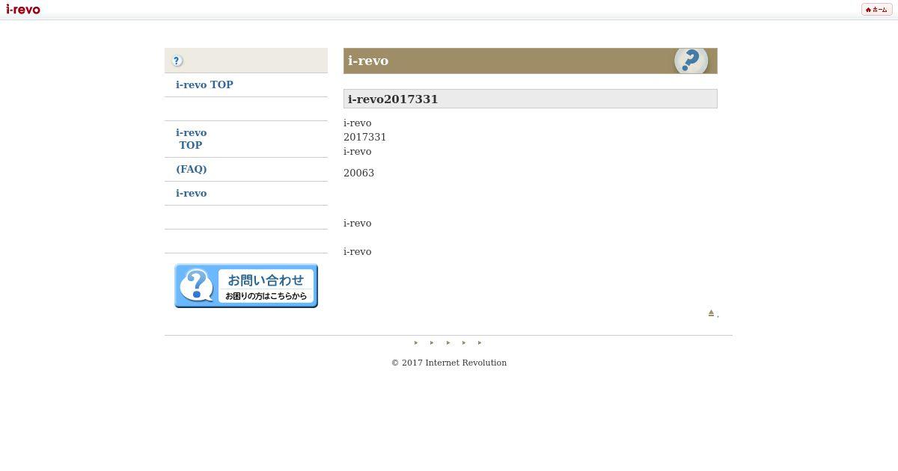Click the "20063" text in the article
The height and width of the screenshot is (471, 898).
(x=358, y=173)
